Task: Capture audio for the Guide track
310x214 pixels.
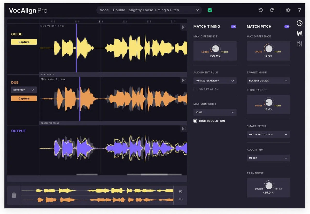Action: pyautogui.click(x=24, y=42)
